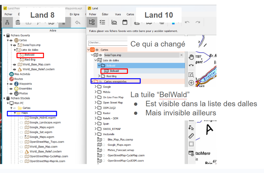Image resolution: width=264 pixels, height=173 pixels.
Task: Toggle the eye icon of SwissTopo.imp in Land 10
Action: tap(100, 55)
